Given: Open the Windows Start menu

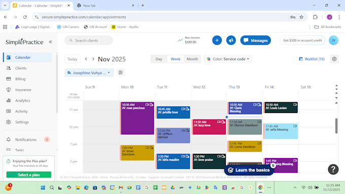Looking at the screenshot, I should (43, 187).
